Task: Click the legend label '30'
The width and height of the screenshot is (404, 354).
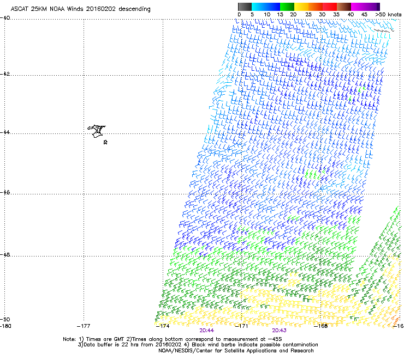Action: point(322,15)
